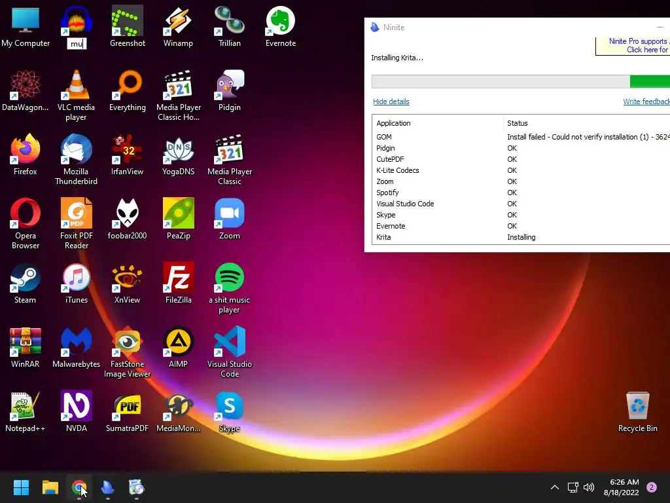Select the NVDA desktop shortcut
This screenshot has width=670, height=503.
(76, 411)
